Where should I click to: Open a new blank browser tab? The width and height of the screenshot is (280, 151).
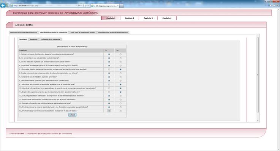pos(122,6)
